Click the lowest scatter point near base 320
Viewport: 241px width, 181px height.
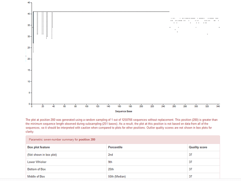[x=207, y=34]
